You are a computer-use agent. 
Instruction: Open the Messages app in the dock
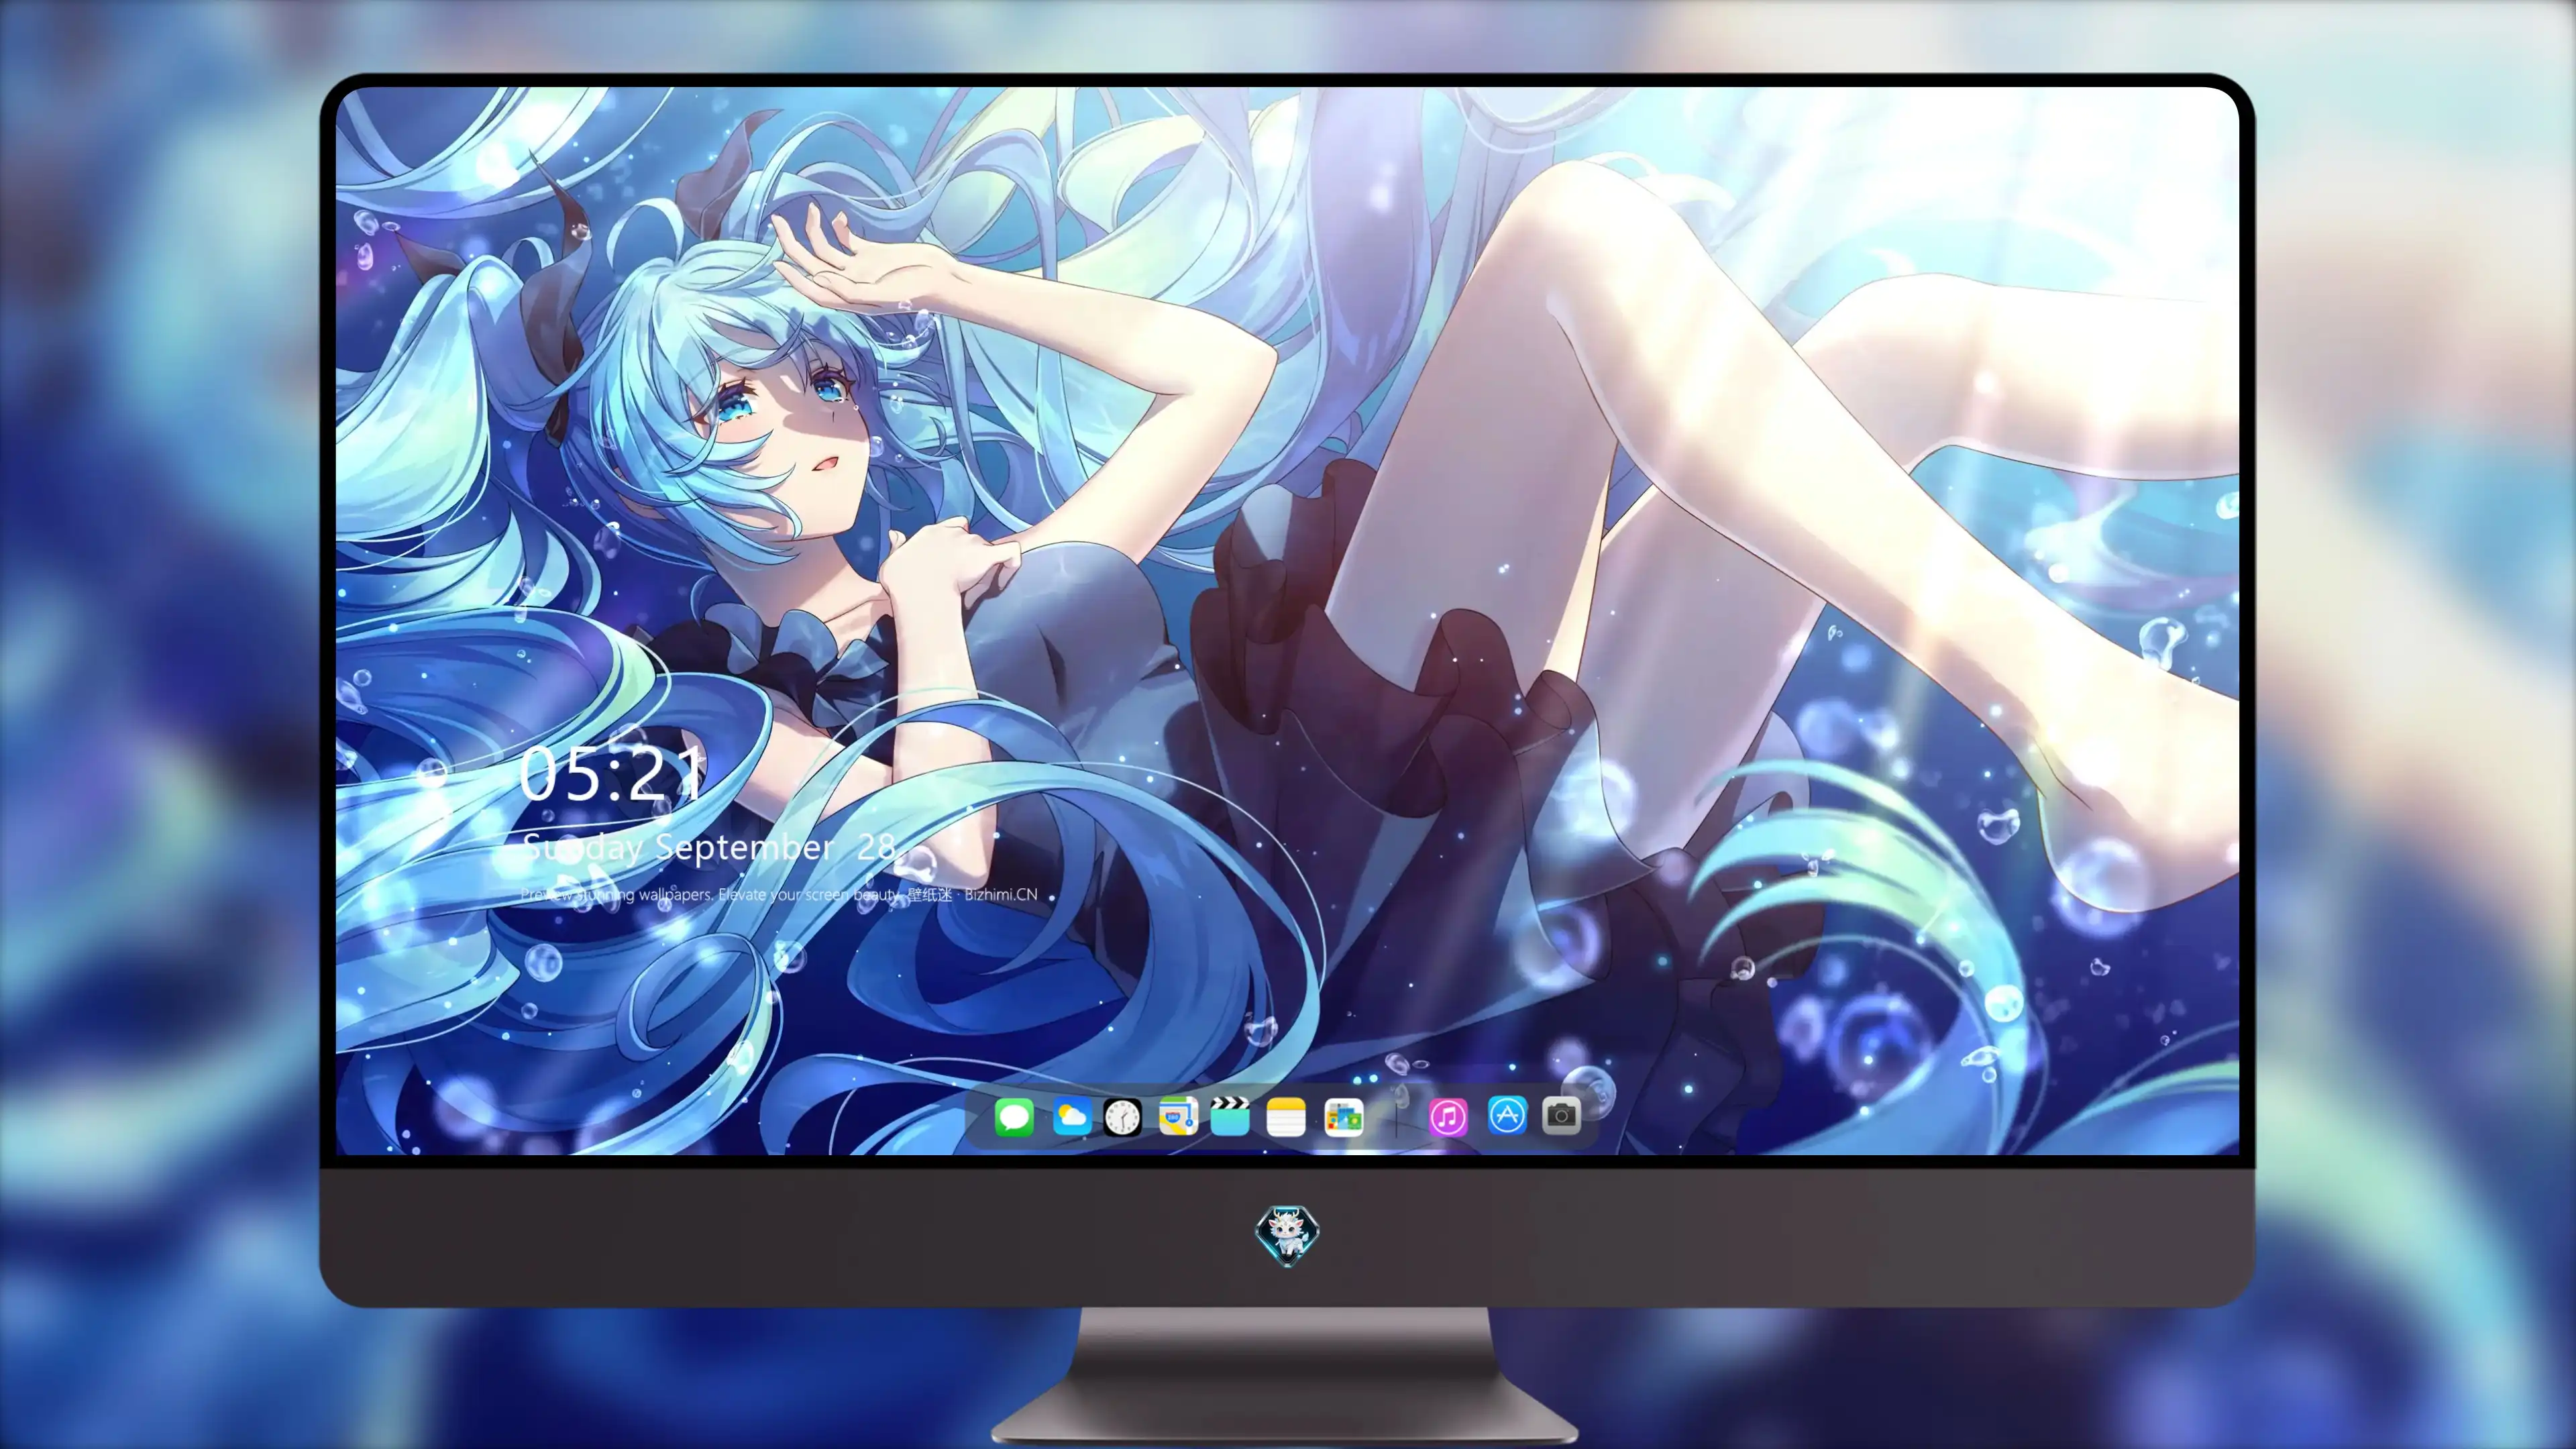click(x=1014, y=1116)
